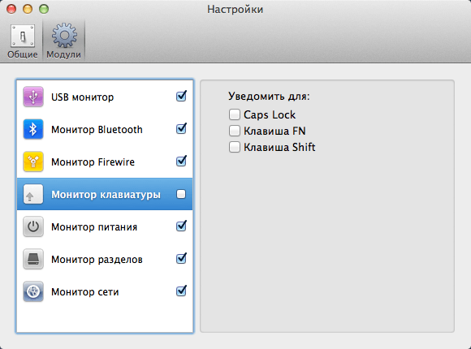
Task: Enable the Монитор клавиатуры module checkbox
Action: click(181, 194)
